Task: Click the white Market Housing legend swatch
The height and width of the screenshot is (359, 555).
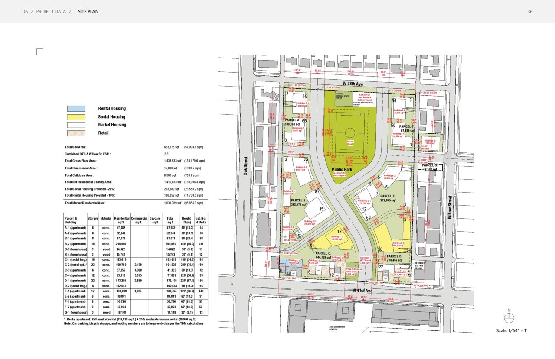Action: pyautogui.click(x=76, y=125)
